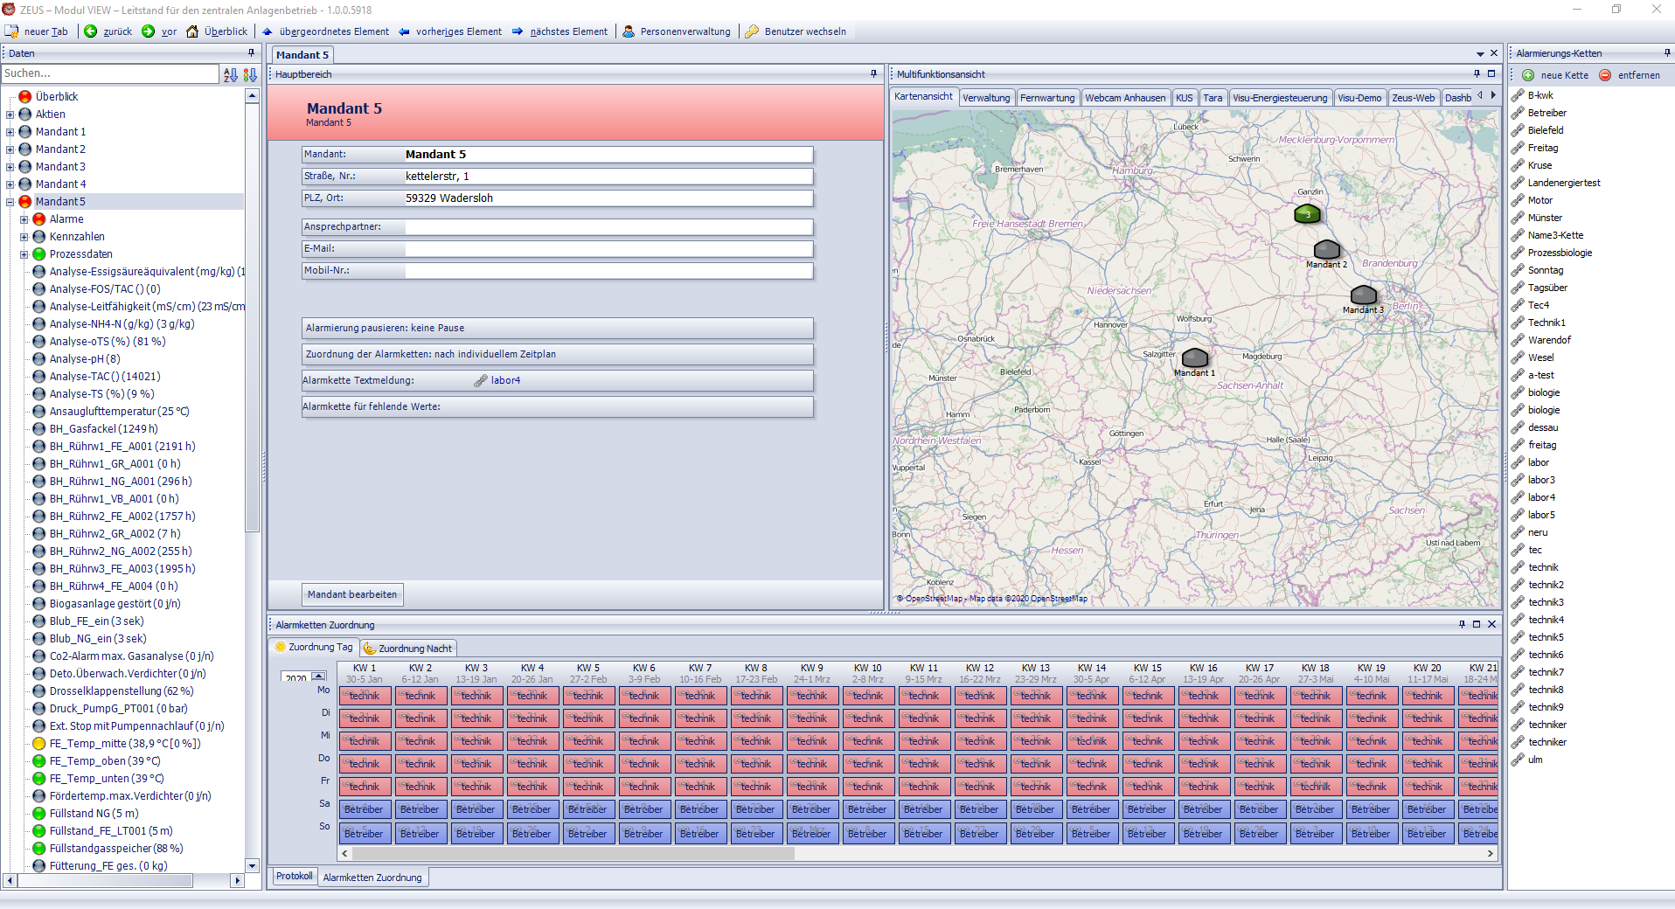Image resolution: width=1675 pixels, height=909 pixels.
Task: Click the neuer Tab toolbar icon
Action: coord(11,31)
